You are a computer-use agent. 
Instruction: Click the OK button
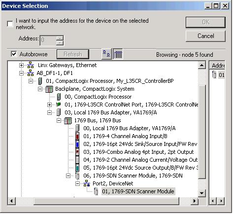(205, 22)
